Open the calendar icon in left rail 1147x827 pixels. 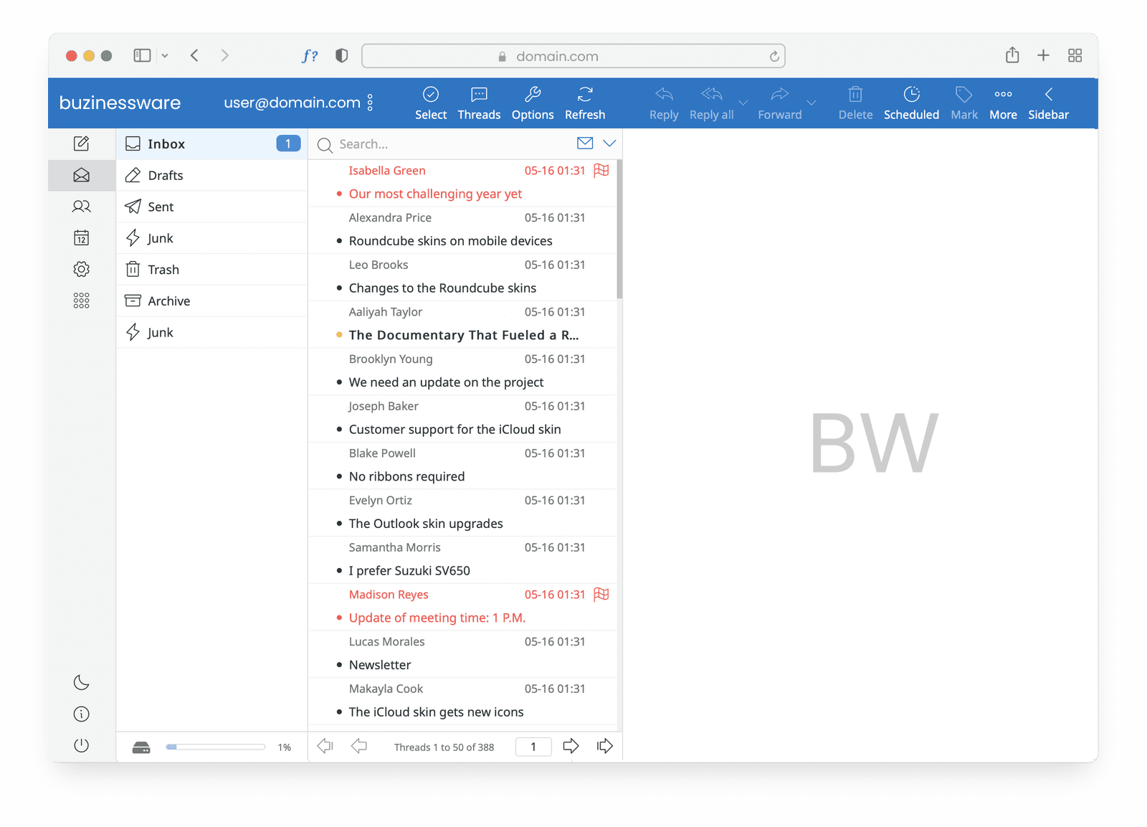[x=82, y=238]
